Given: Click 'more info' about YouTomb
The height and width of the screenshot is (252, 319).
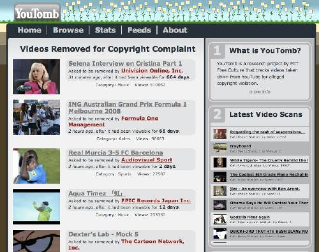Looking at the screenshot, I should coord(260,92).
